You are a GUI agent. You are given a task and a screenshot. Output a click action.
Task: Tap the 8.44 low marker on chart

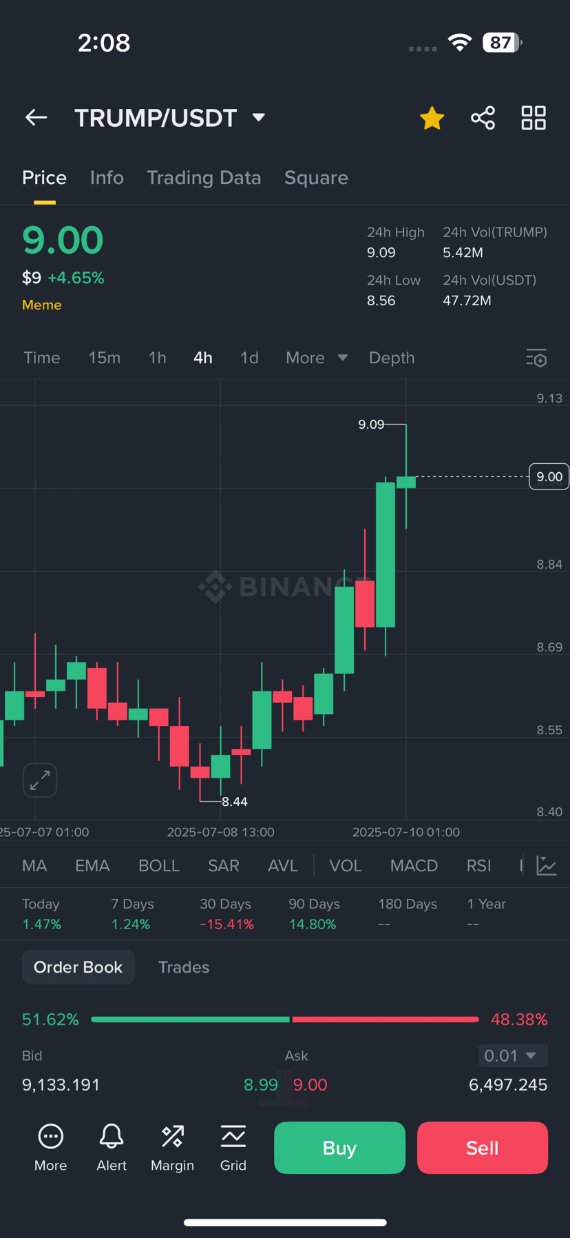tap(235, 802)
